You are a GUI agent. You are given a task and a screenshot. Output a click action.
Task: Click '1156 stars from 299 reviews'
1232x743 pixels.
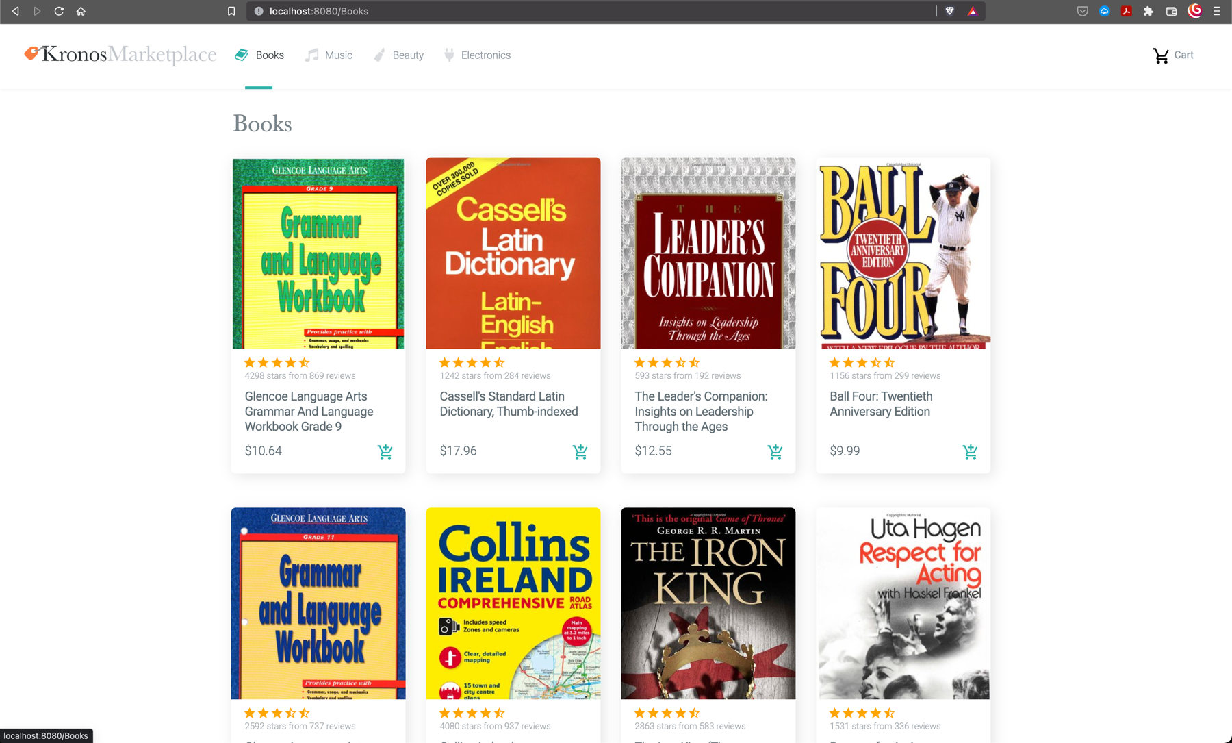[x=885, y=376]
